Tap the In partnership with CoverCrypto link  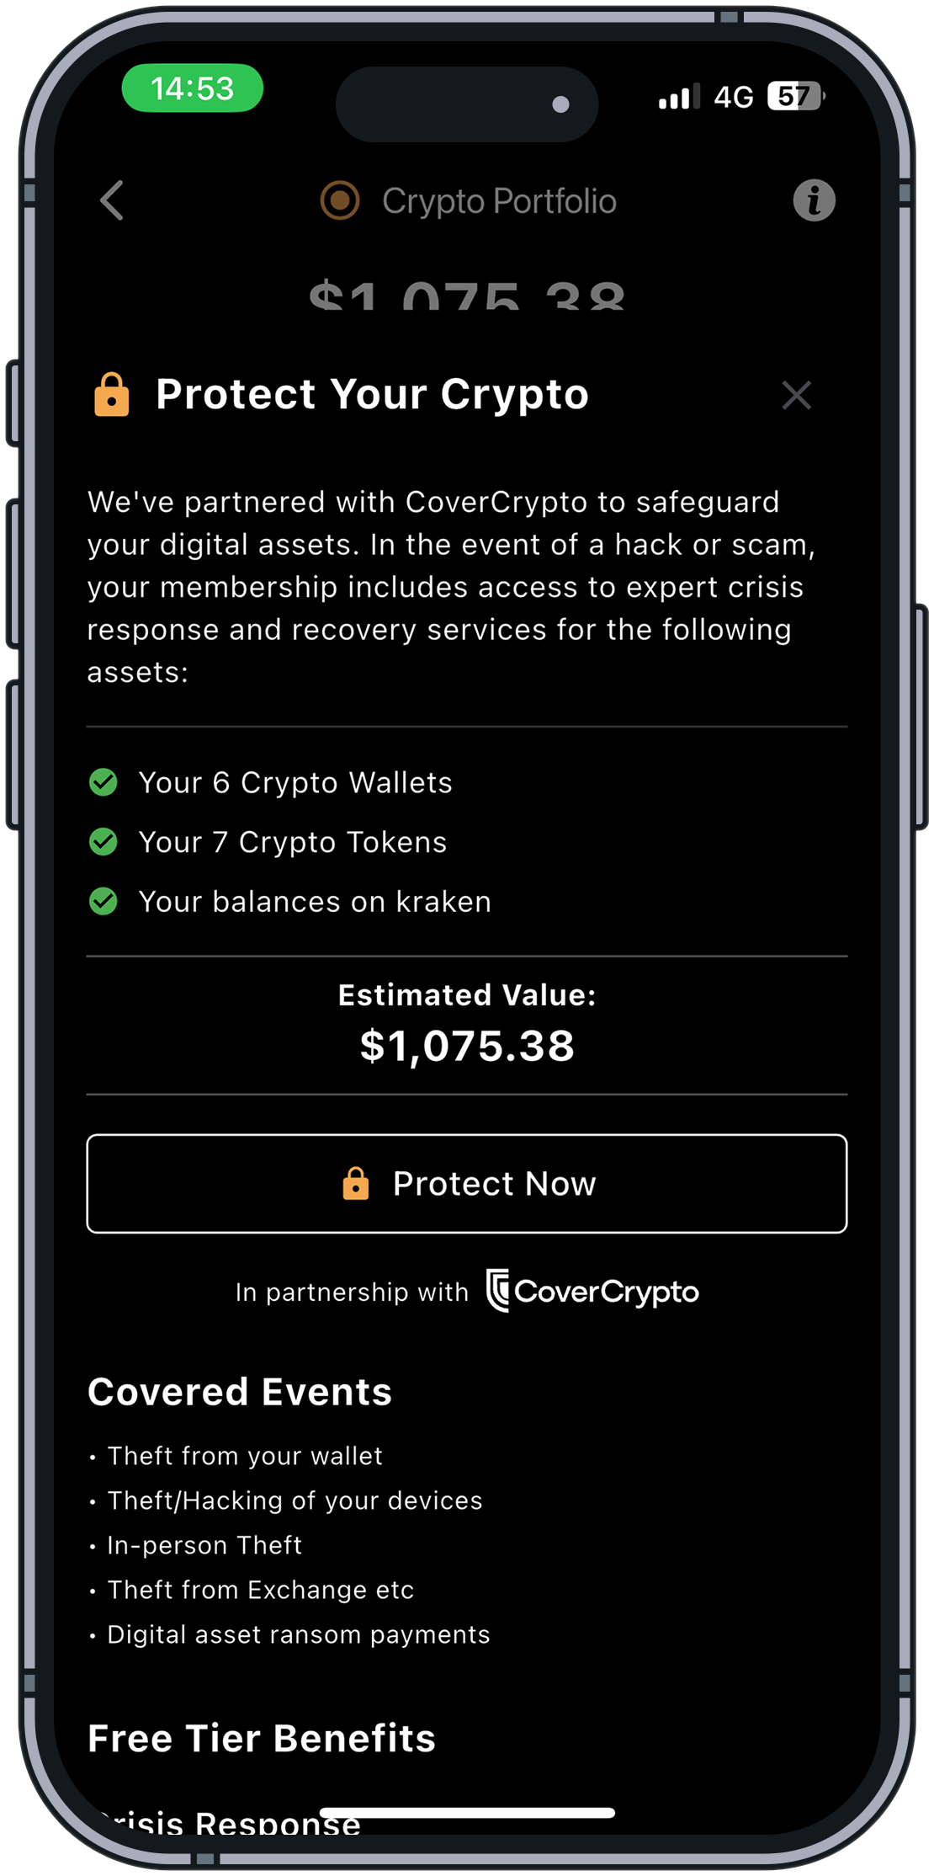[468, 1291]
